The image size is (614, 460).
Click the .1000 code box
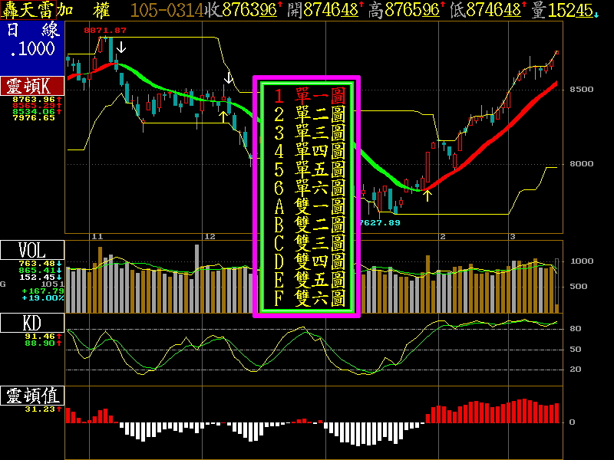click(31, 48)
